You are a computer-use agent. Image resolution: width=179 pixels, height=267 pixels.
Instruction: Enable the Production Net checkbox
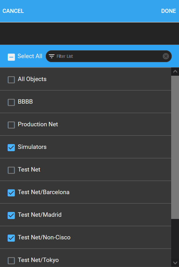tap(11, 125)
